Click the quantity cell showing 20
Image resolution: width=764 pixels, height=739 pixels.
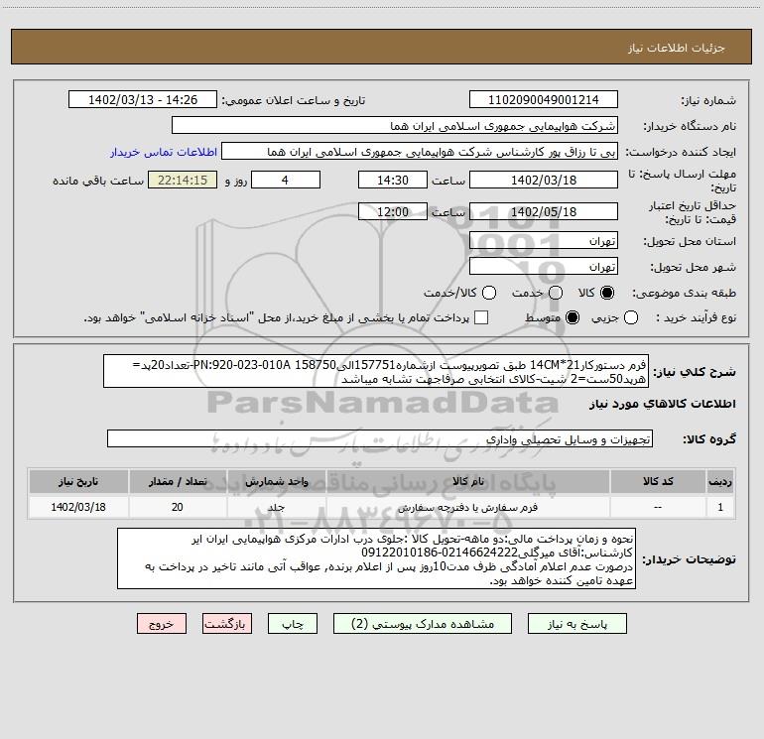(x=178, y=508)
